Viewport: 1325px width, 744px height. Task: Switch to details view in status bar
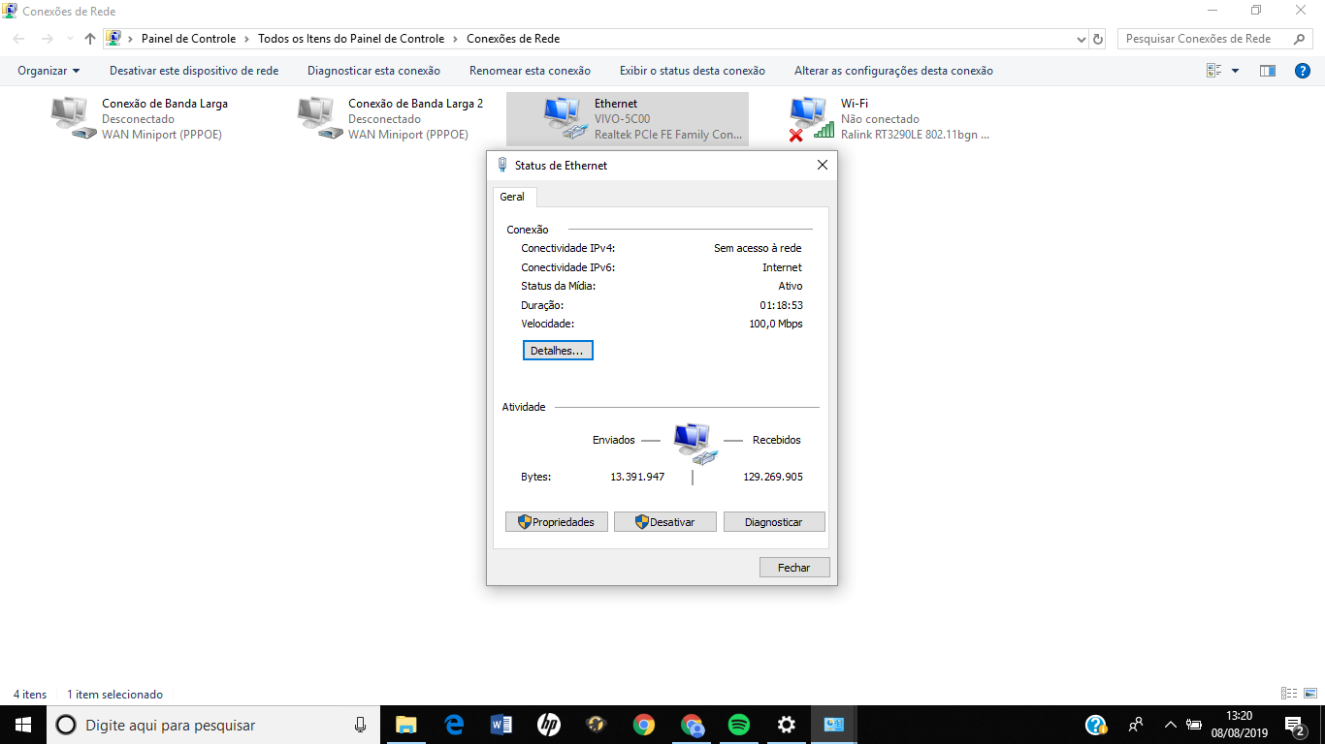coord(1289,694)
